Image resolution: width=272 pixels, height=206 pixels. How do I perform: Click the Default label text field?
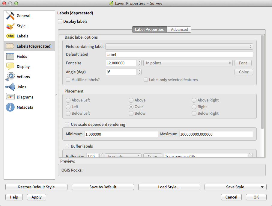coord(179,55)
